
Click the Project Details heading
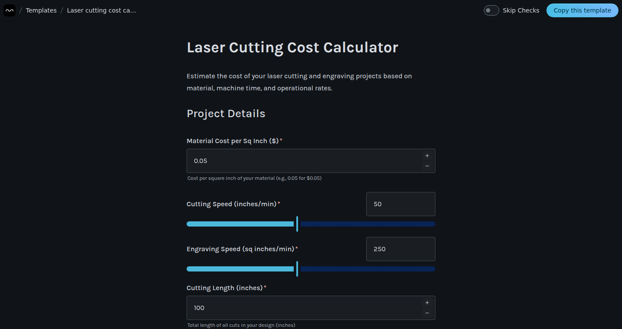226,114
